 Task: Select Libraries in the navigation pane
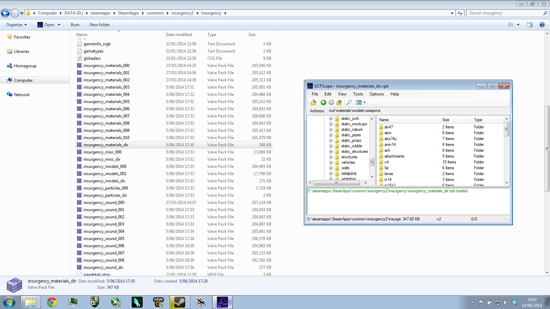(22, 51)
